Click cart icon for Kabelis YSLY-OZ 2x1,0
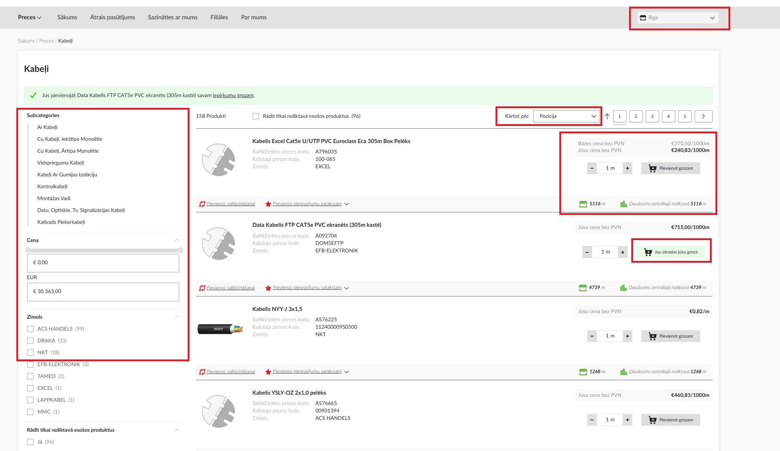Screen dimensions: 780x451 pos(652,420)
